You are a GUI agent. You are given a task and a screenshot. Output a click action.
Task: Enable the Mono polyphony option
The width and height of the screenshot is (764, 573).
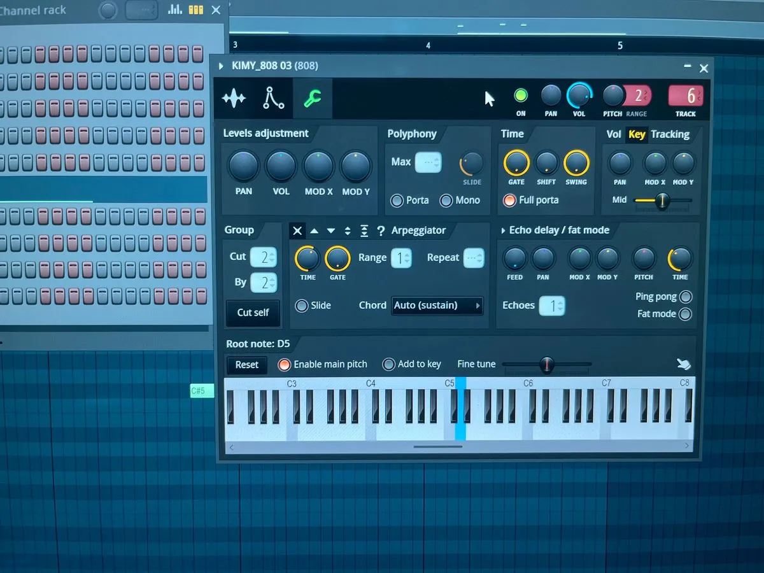click(447, 201)
